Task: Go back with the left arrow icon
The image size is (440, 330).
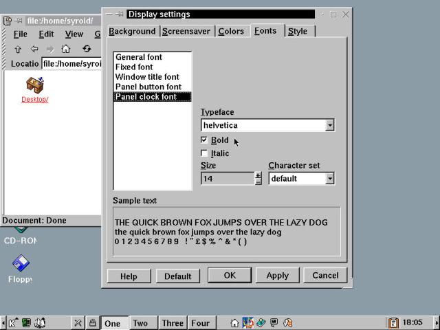Action: pyautogui.click(x=34, y=49)
